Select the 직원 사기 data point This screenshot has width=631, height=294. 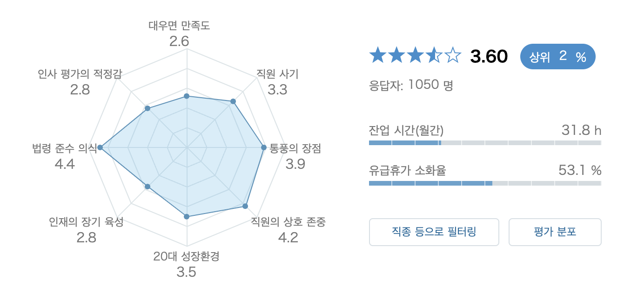coord(233,100)
